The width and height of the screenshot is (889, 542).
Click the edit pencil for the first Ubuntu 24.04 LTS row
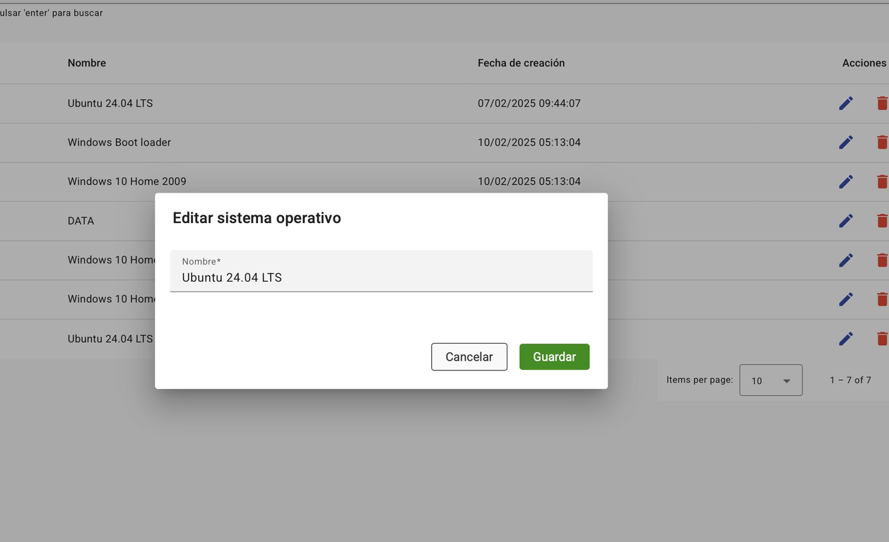tap(845, 104)
